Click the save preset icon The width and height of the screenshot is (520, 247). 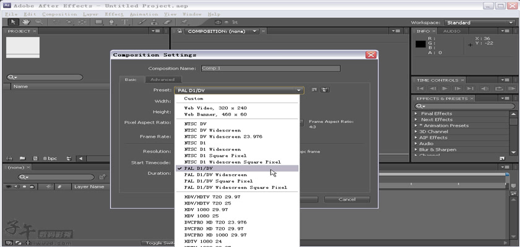pyautogui.click(x=314, y=90)
